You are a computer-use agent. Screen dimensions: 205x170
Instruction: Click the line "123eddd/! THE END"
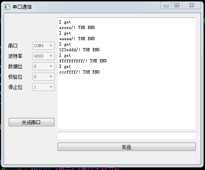pyautogui.click(x=79, y=50)
